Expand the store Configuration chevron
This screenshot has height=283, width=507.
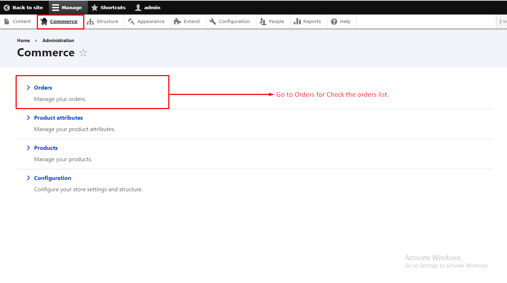[x=28, y=178]
